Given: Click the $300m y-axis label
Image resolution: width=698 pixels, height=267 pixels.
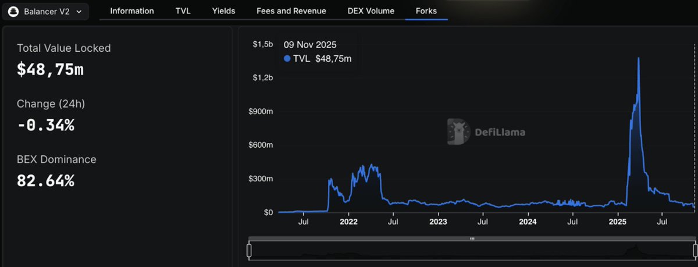Looking at the screenshot, I should [261, 179].
